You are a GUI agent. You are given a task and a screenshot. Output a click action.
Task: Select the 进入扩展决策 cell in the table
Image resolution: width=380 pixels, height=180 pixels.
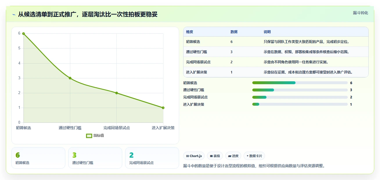197,72
